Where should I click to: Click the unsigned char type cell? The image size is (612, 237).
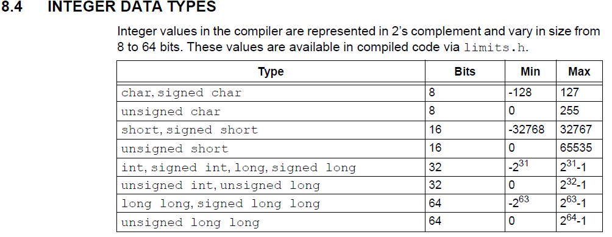[x=271, y=111]
